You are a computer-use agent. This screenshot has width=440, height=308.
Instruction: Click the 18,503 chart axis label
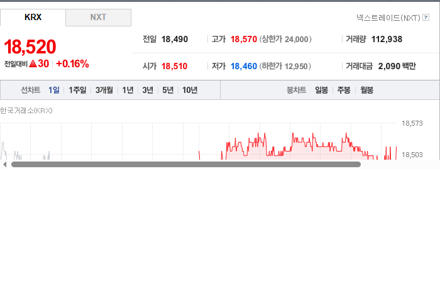point(412,155)
